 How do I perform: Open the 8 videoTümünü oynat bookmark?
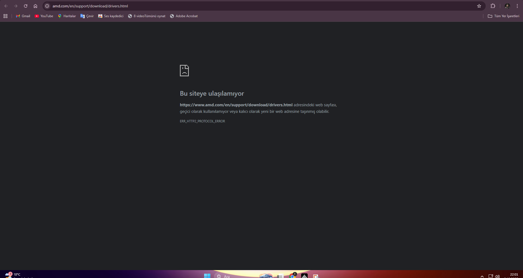pos(147,16)
